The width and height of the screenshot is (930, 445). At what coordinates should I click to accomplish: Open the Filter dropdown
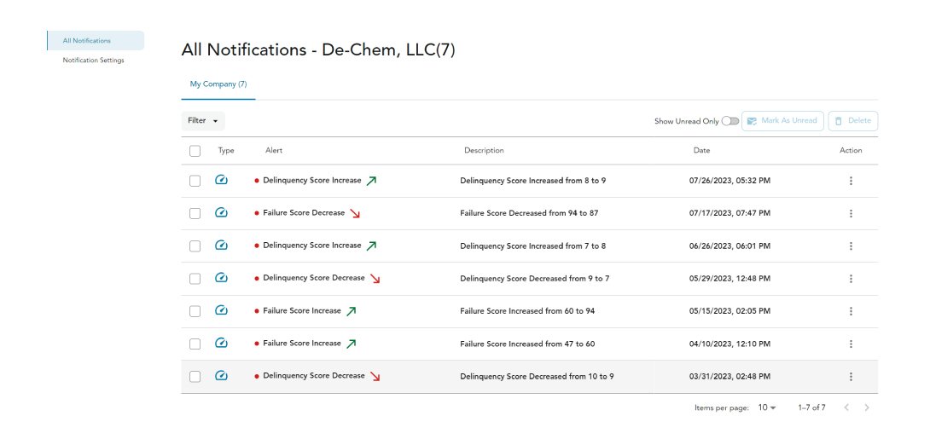(x=203, y=121)
